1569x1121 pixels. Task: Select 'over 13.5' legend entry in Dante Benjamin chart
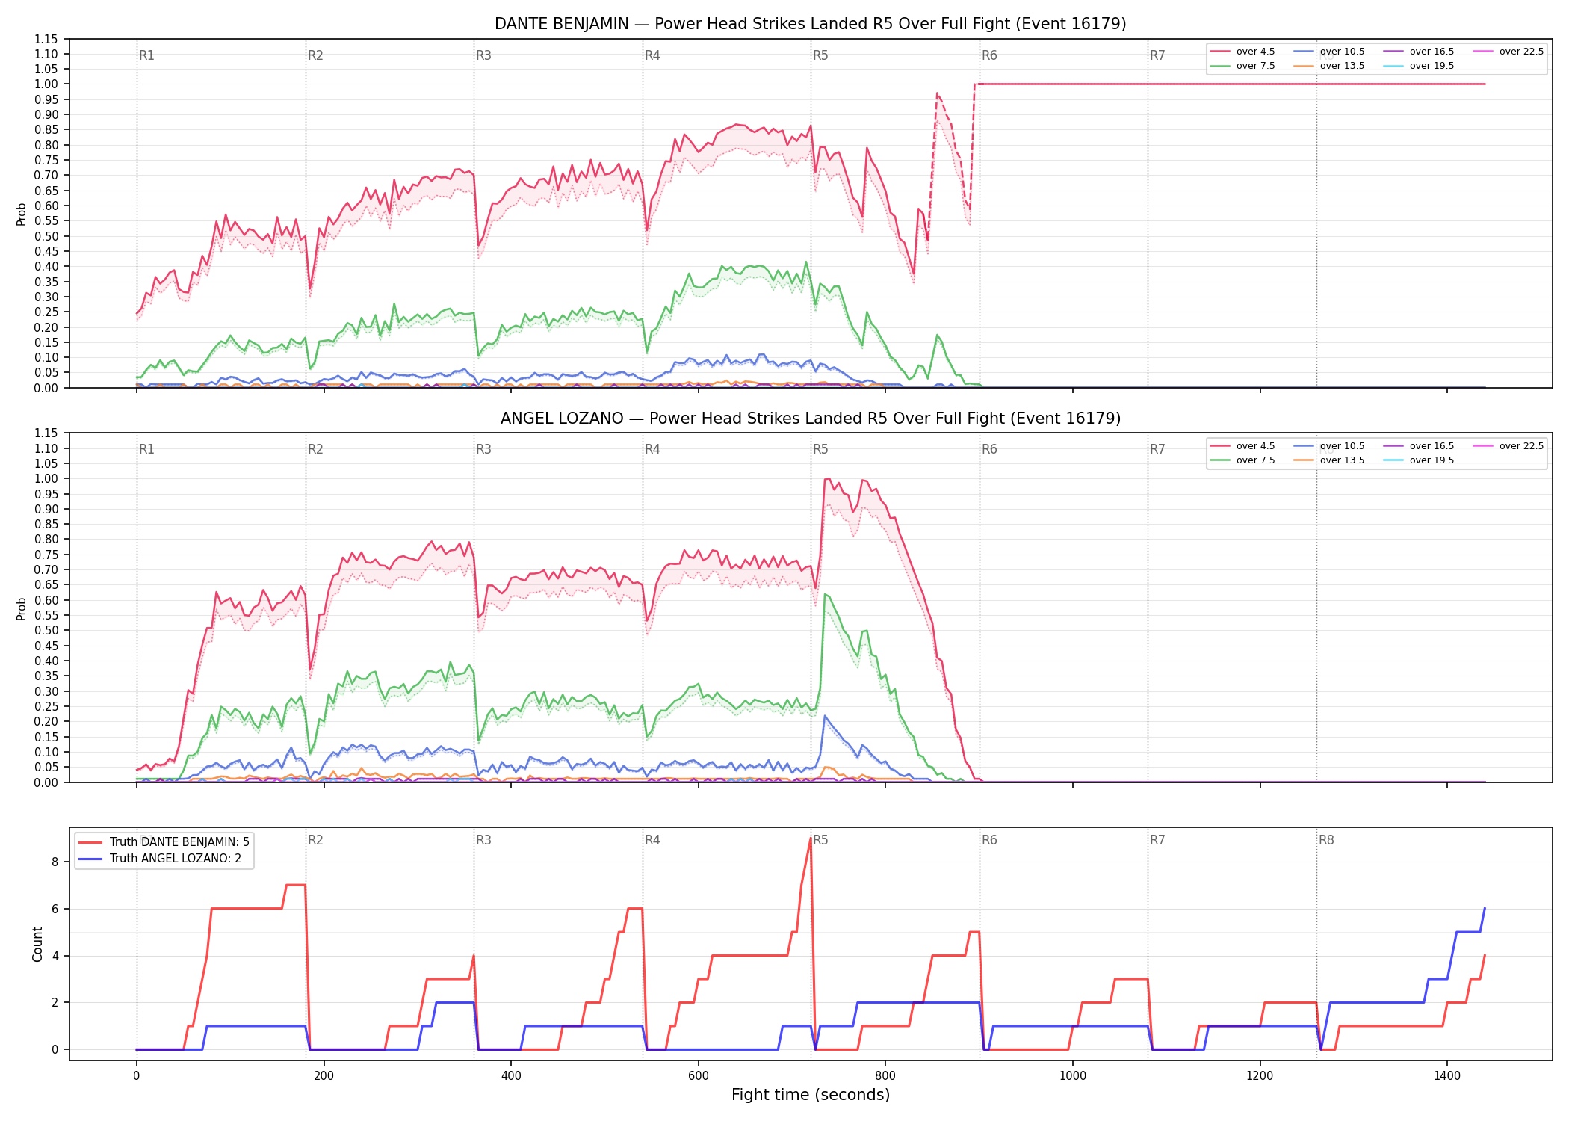point(1329,66)
